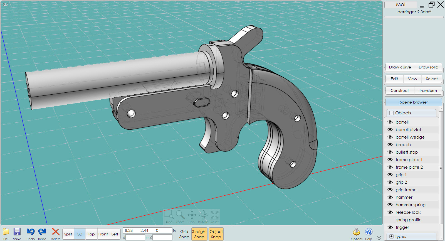Switch to the Split view
This screenshot has height=241, width=445.
tap(68, 234)
